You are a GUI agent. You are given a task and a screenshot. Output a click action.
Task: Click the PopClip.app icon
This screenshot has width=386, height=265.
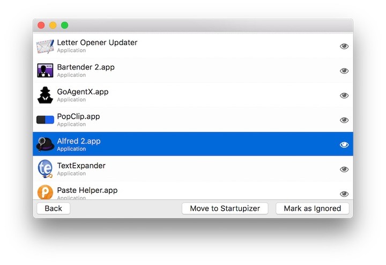tap(45, 120)
